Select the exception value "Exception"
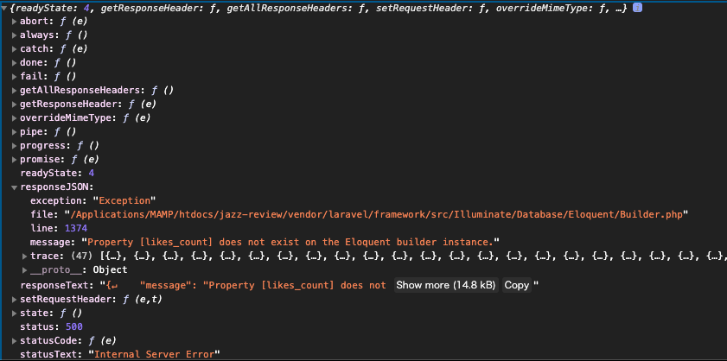The image size is (727, 361). click(x=124, y=200)
